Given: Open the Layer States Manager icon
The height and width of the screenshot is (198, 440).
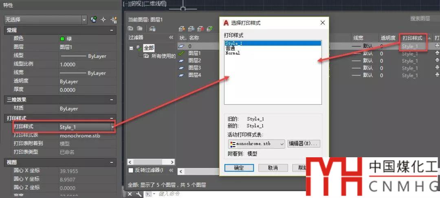Looking at the screenshot, I should pyautogui.click(x=152, y=29).
